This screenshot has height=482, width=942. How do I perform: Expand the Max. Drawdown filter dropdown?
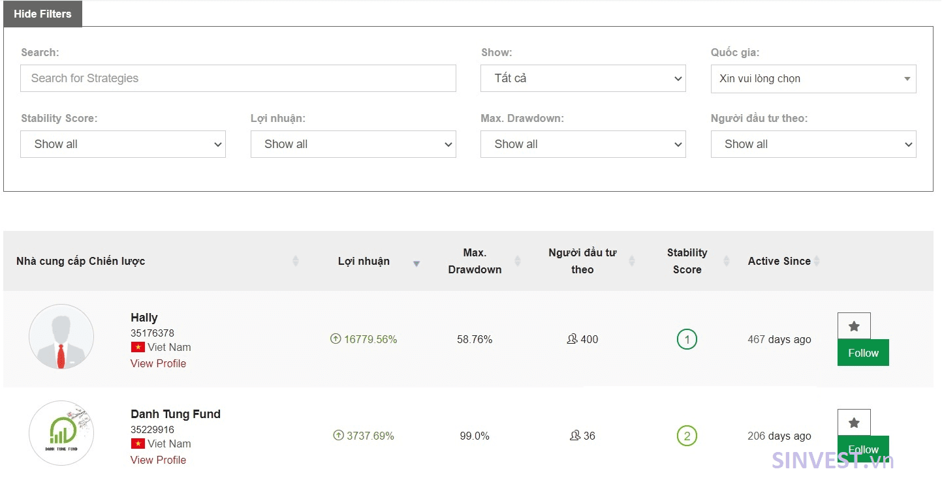(x=583, y=144)
